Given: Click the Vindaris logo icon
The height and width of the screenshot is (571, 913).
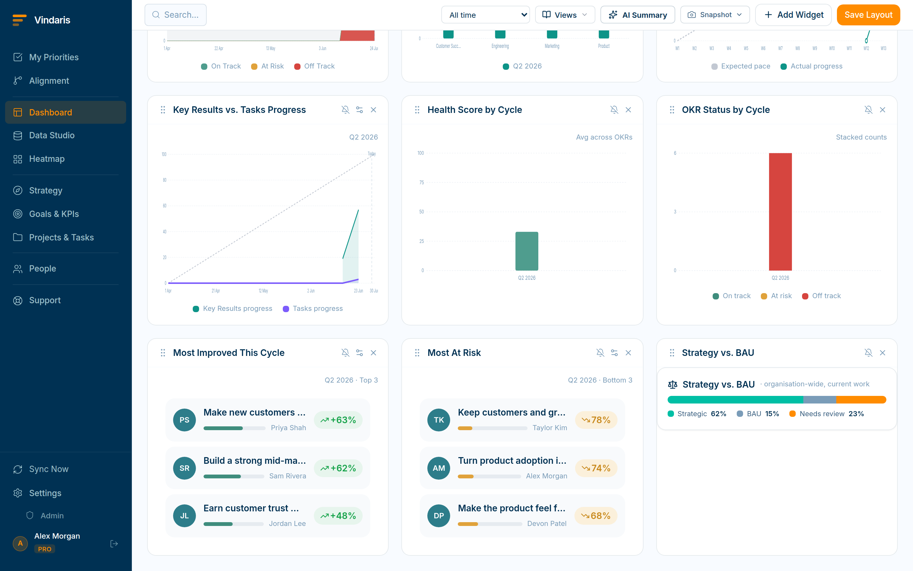Looking at the screenshot, I should pyautogui.click(x=20, y=20).
